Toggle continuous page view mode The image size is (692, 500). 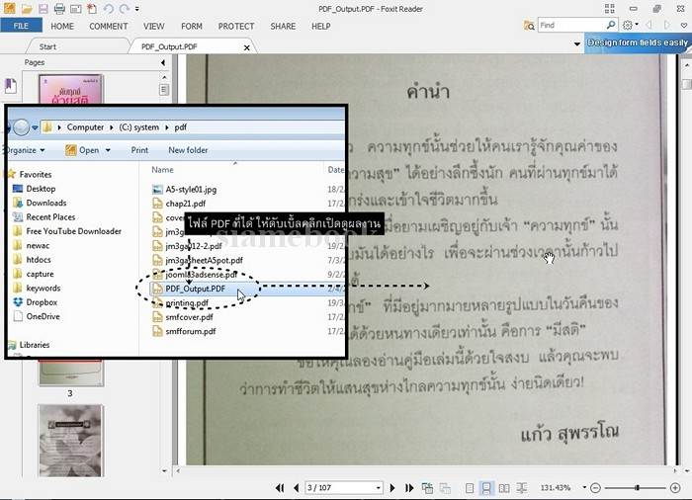point(486,487)
